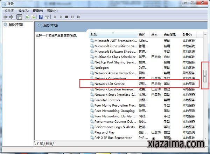Click the gear icon of Multimedia Class Scheduler
The height and width of the screenshot is (154, 210).
[92, 57]
